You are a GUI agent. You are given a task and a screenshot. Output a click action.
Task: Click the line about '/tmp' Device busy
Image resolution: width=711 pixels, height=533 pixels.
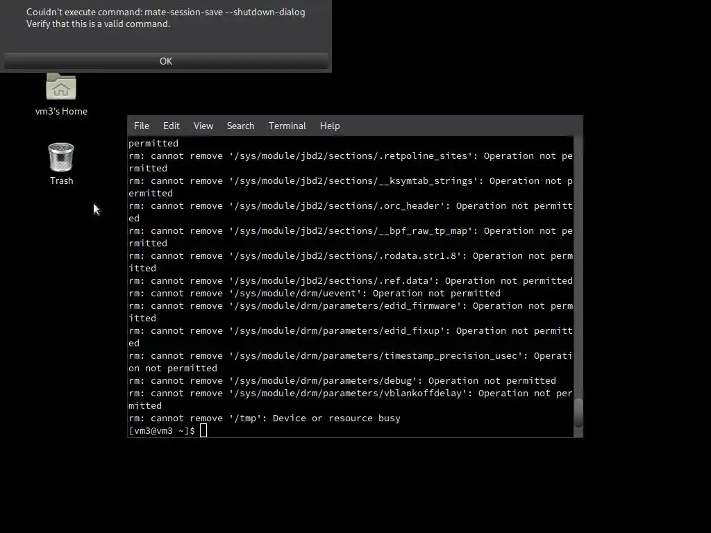[265, 418]
